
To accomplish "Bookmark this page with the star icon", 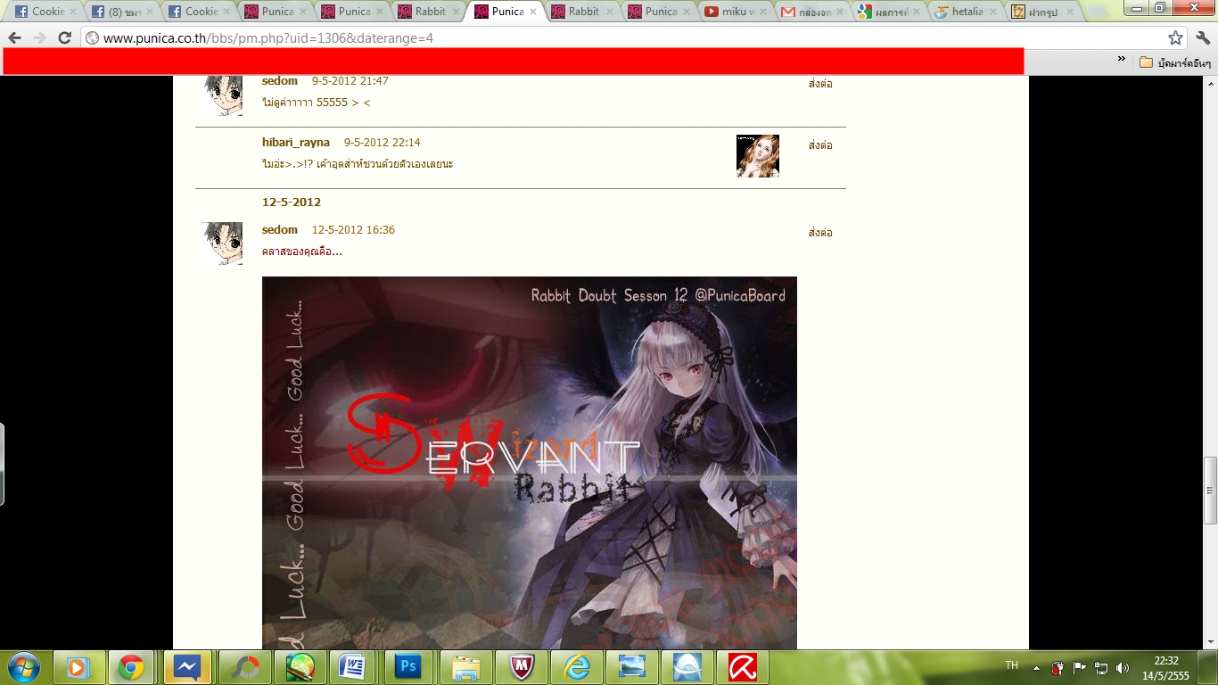I will [x=1175, y=37].
